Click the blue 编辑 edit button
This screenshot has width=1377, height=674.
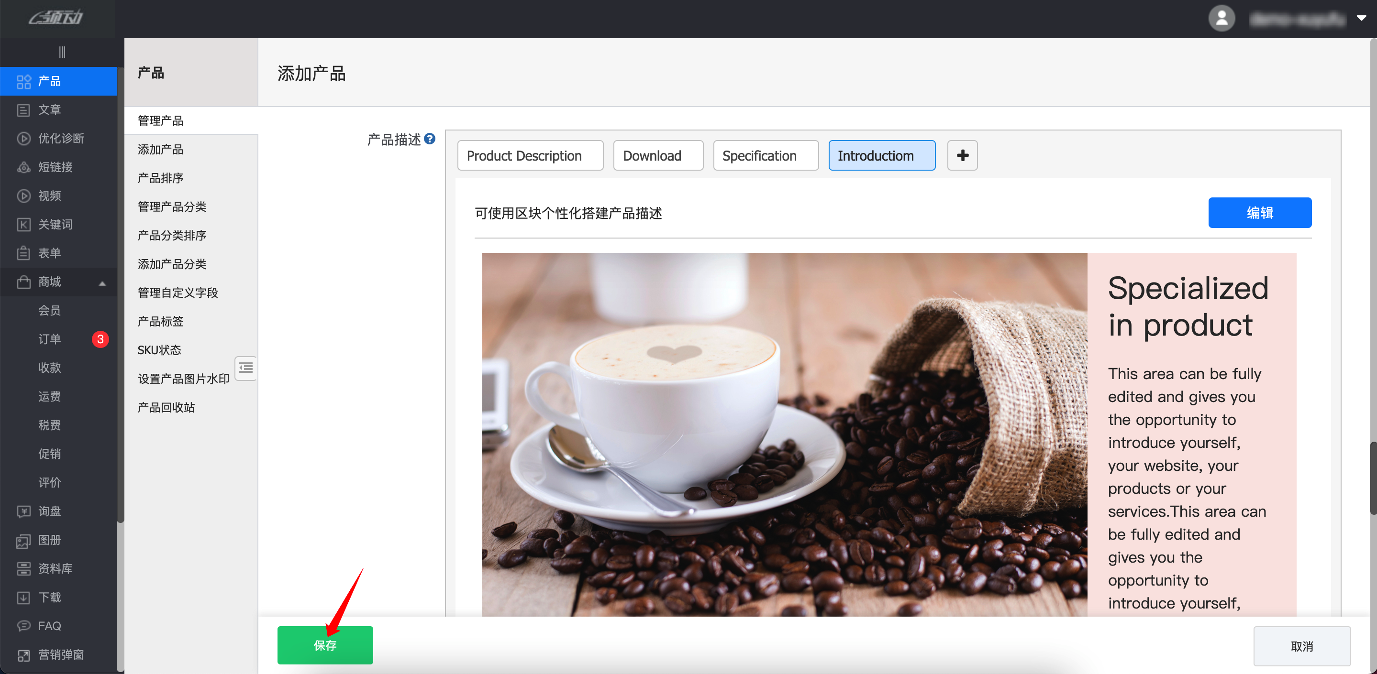click(1259, 213)
